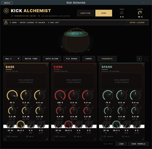
Task: Click the SPARK EQ Mid knob
Action: click(x=122, y=111)
